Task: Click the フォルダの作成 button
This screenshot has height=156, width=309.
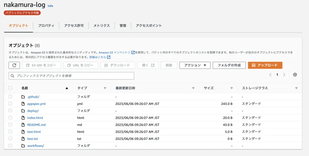Action: coord(229,65)
